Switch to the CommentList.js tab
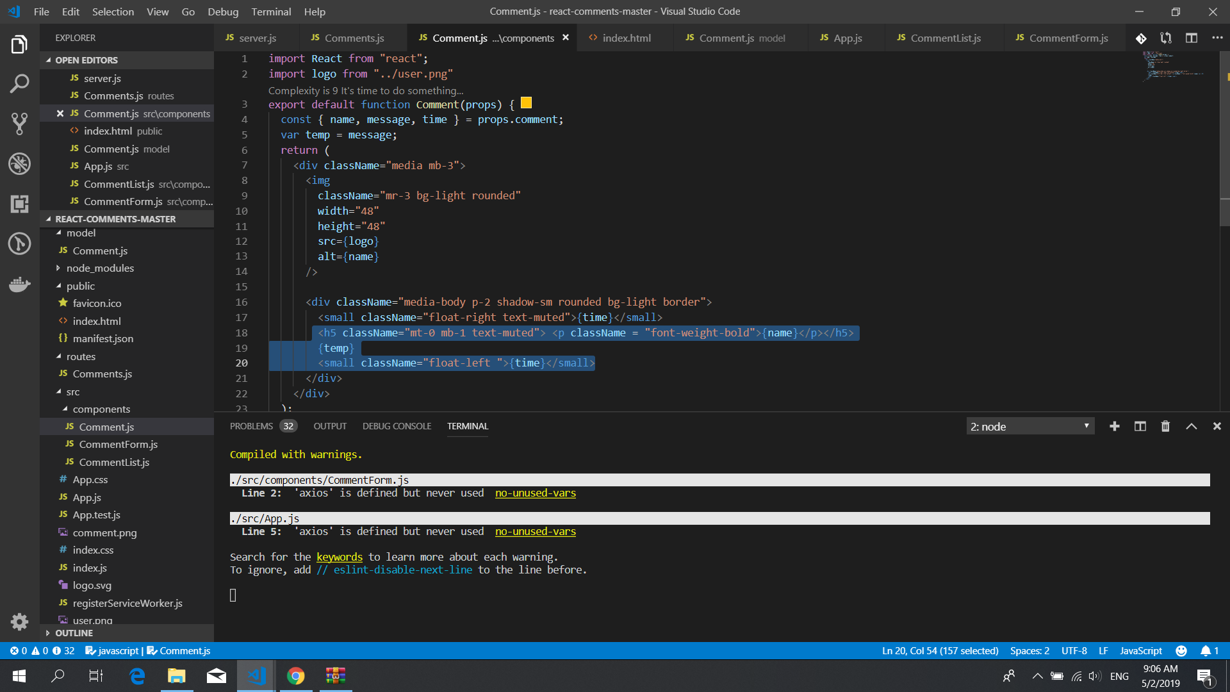This screenshot has width=1230, height=692. pos(945,38)
